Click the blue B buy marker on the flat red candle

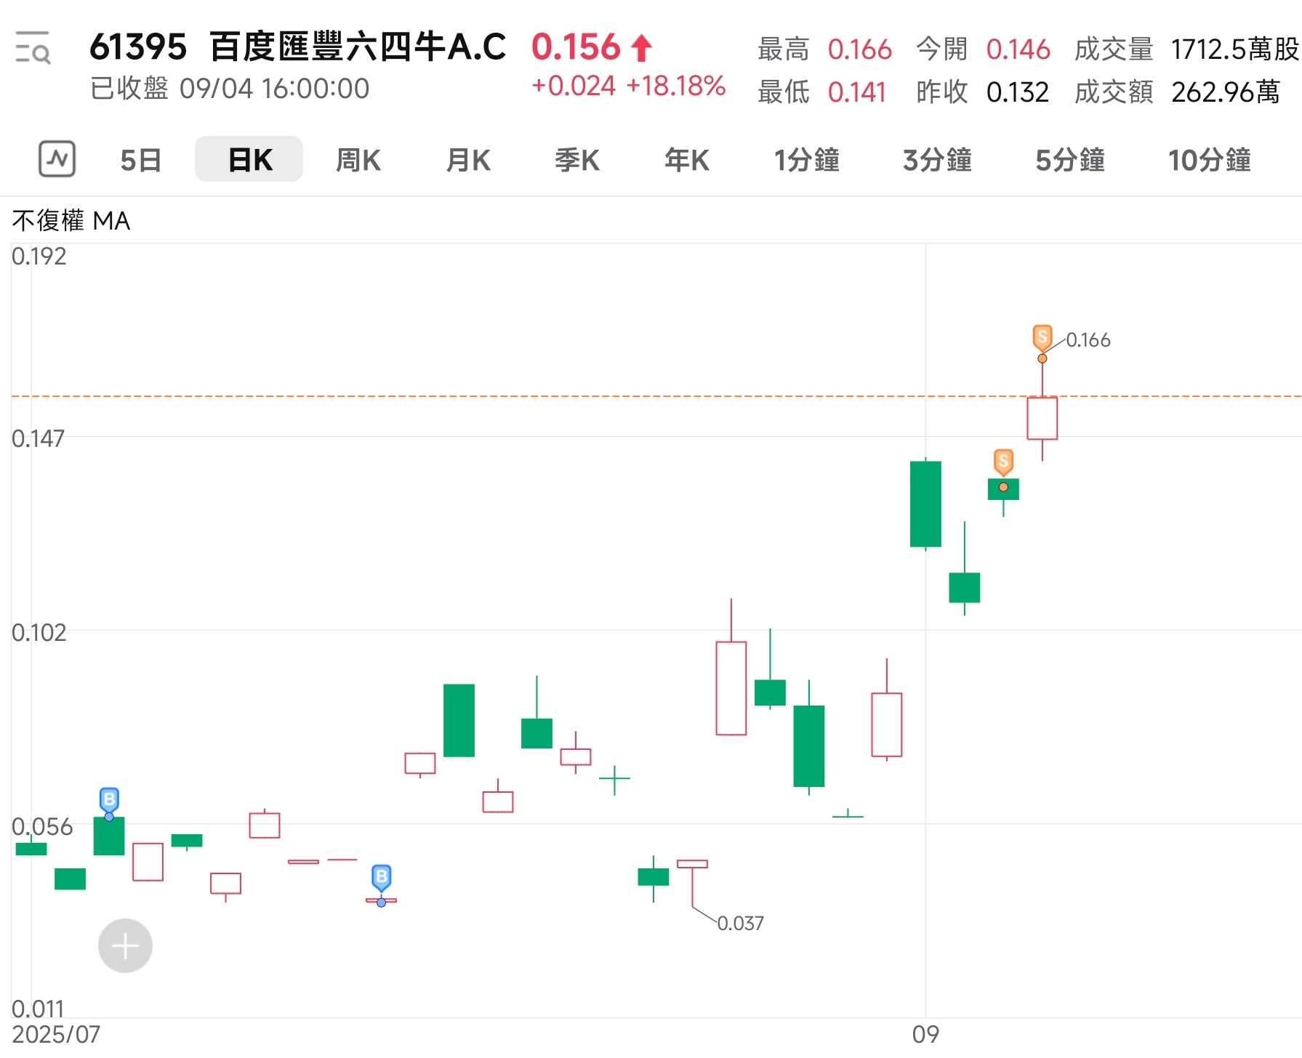382,877
